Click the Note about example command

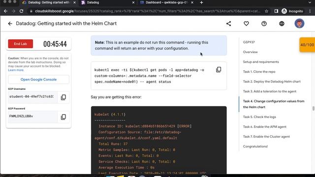[158, 45]
